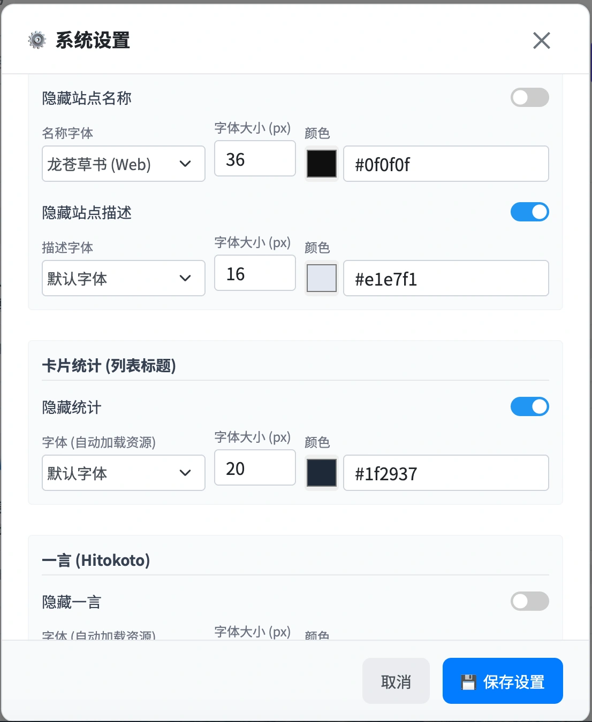Open the 名称字体 dropdown showing 龙苍草书 (Web)

[123, 164]
